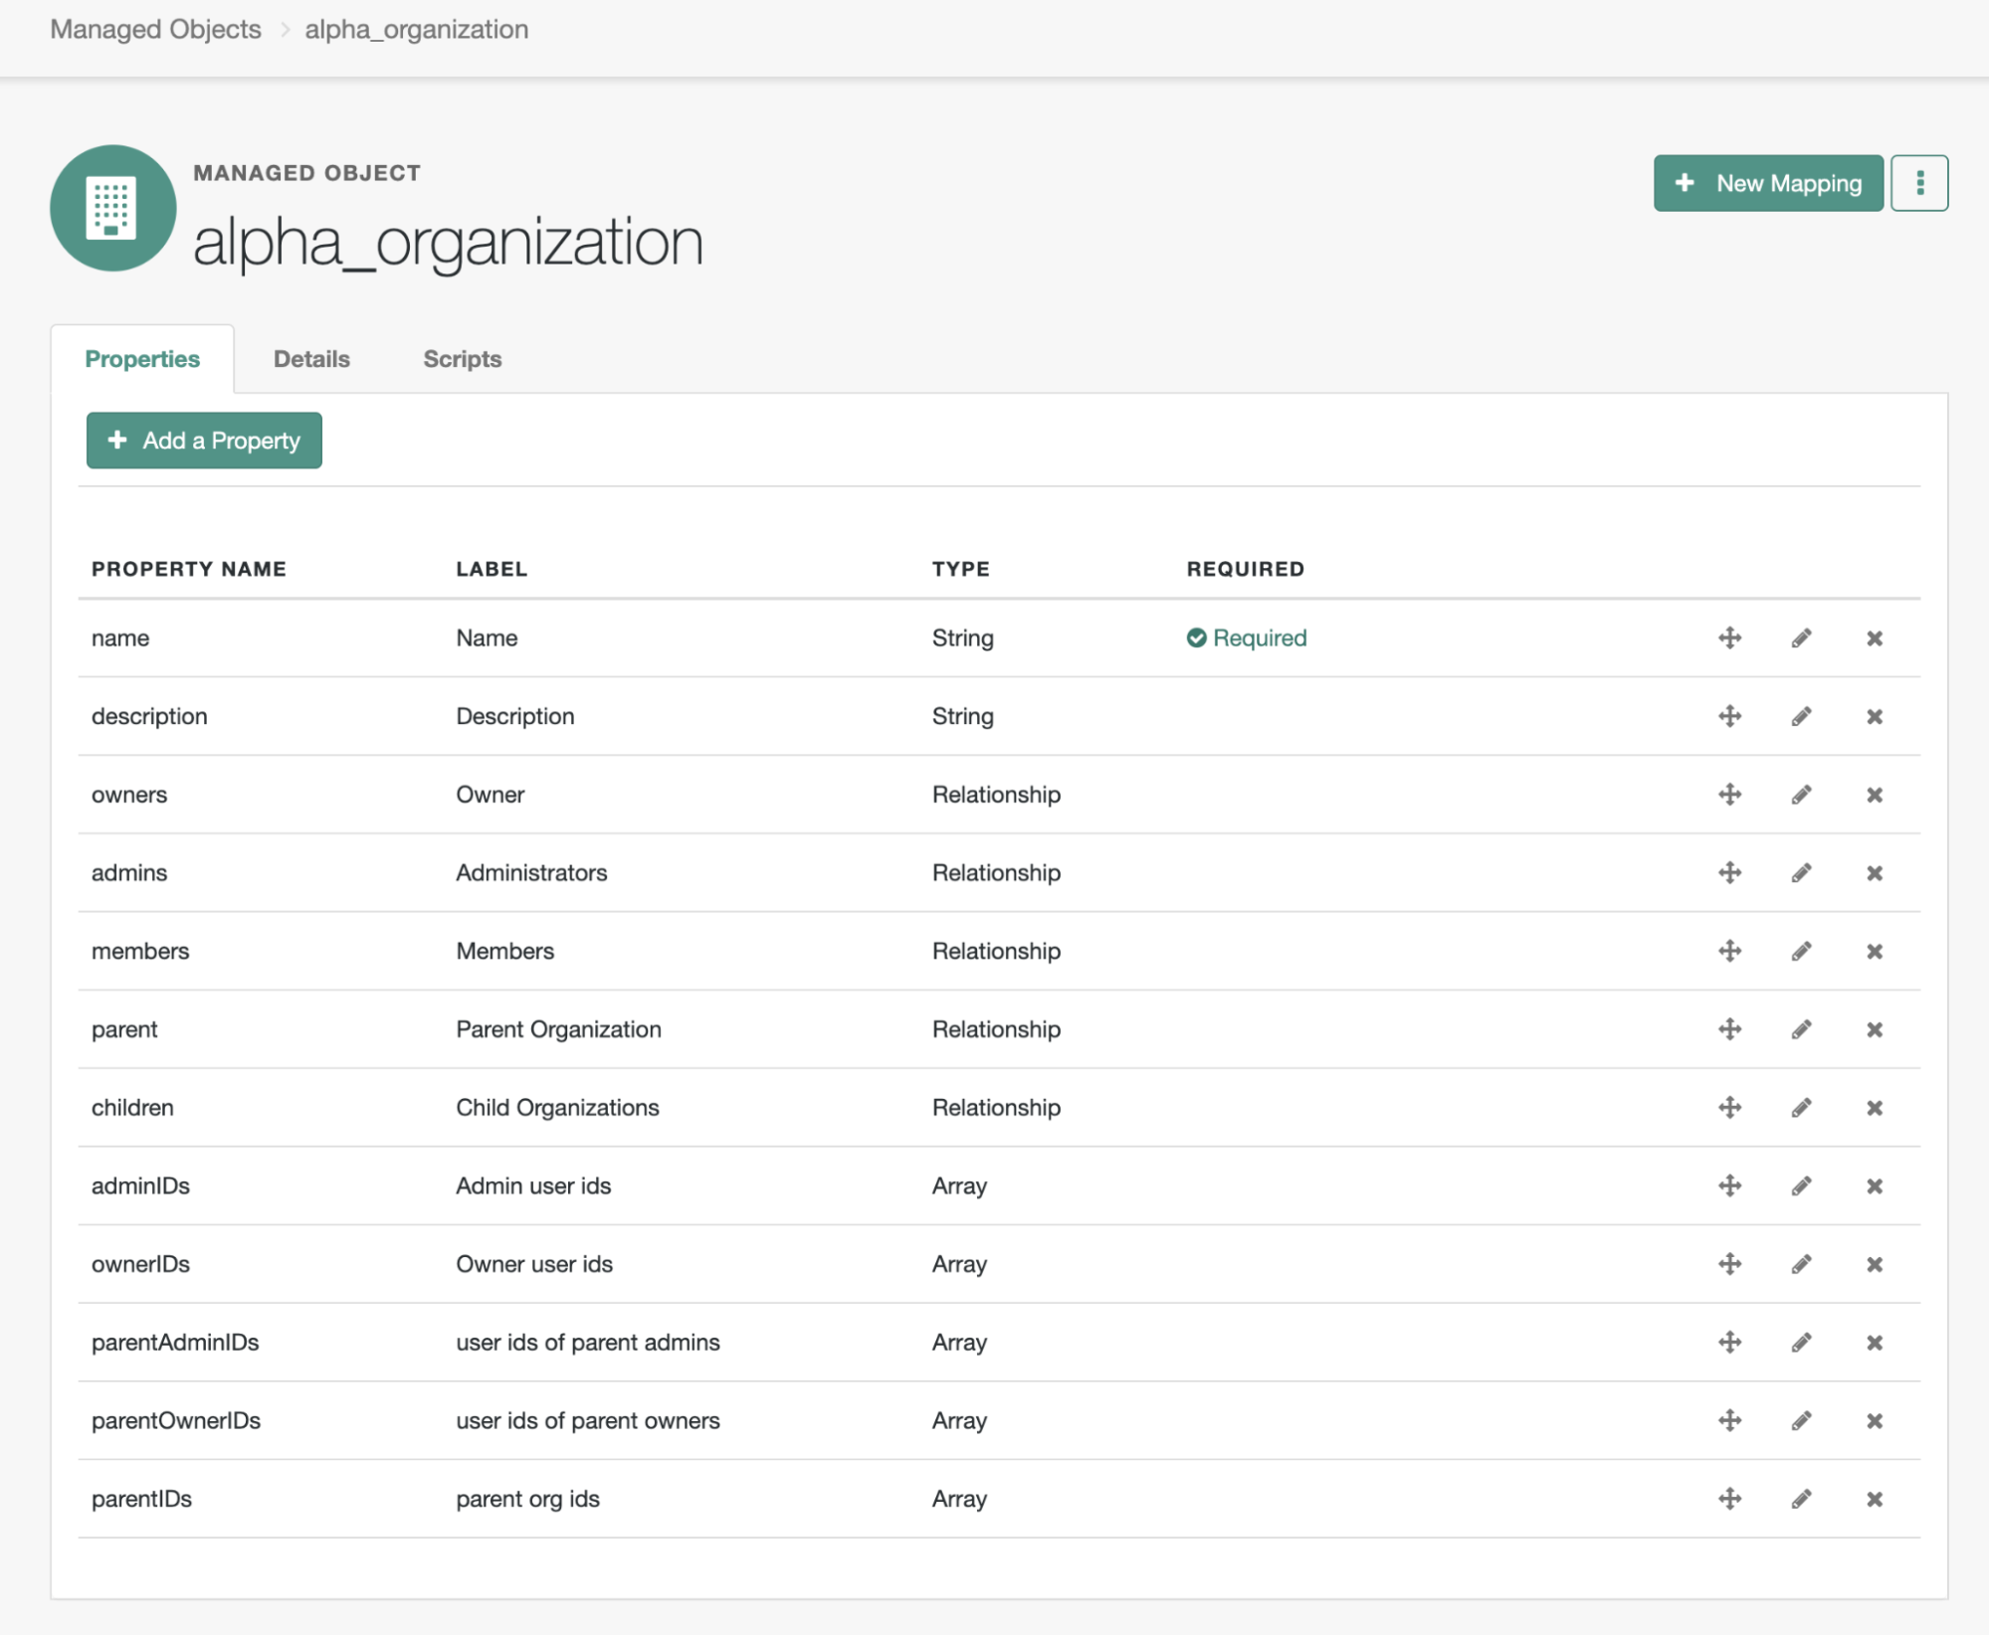
Task: Click the move handle on the parent row
Action: coord(1729,1029)
